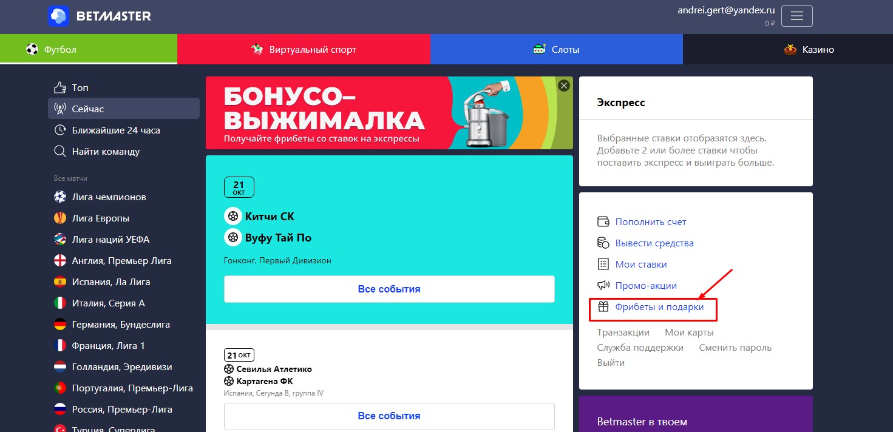Open Фрибеты и подарки
This screenshot has height=432, width=893.
coord(660,307)
